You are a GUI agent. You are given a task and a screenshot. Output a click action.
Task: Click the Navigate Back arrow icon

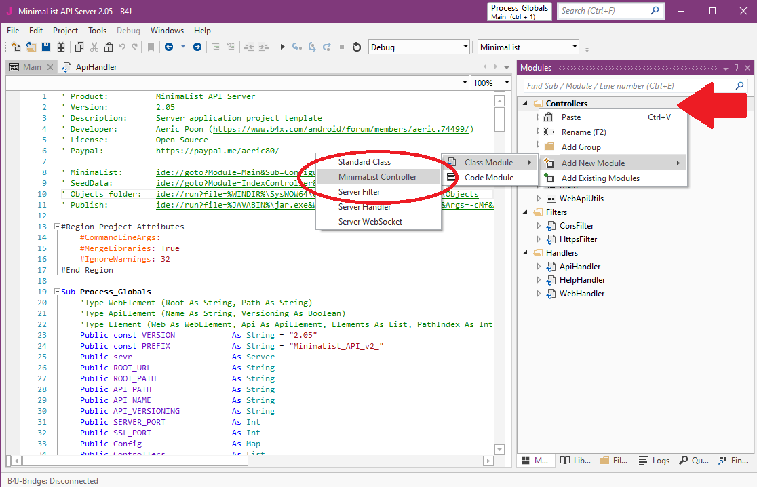168,47
